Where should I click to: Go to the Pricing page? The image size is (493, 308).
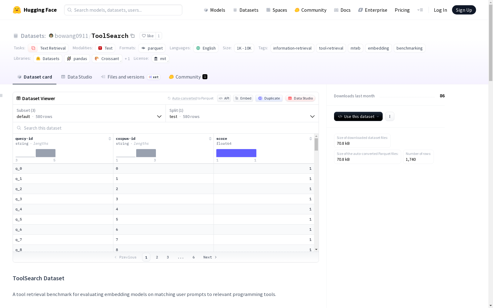pos(402,10)
